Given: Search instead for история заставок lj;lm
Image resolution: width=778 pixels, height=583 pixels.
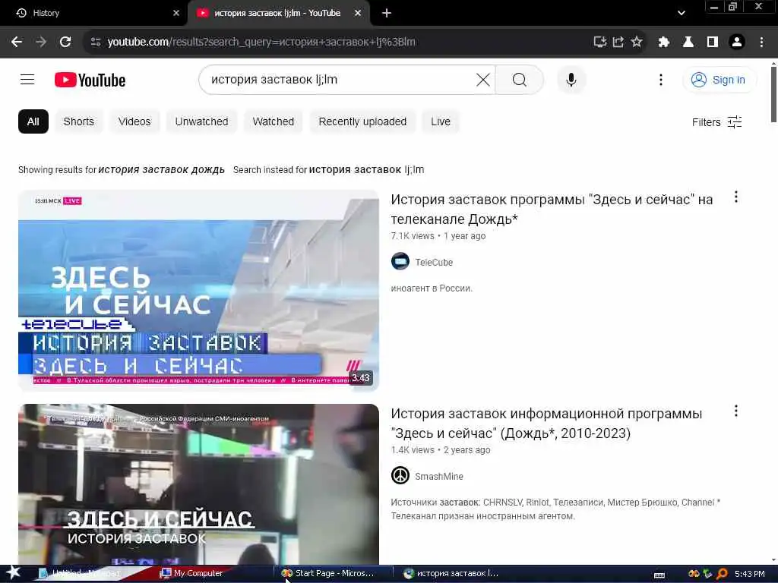Looking at the screenshot, I should (366, 169).
